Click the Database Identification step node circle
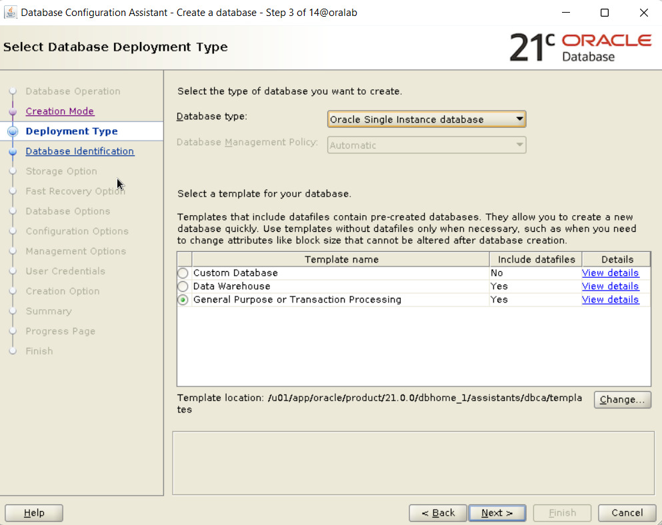The width and height of the screenshot is (662, 525). tap(13, 151)
